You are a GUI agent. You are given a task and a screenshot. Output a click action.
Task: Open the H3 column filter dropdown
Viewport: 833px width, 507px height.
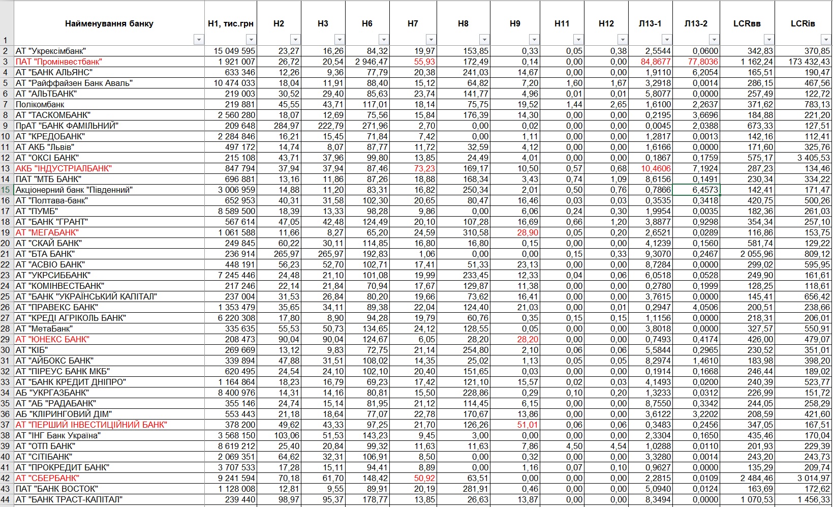tap(340, 40)
